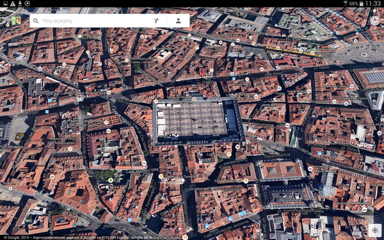Reset map orientation with the compass

pos(374,21)
